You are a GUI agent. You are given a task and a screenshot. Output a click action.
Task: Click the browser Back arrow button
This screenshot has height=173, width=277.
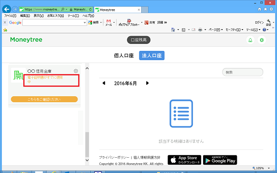(x=6, y=9)
